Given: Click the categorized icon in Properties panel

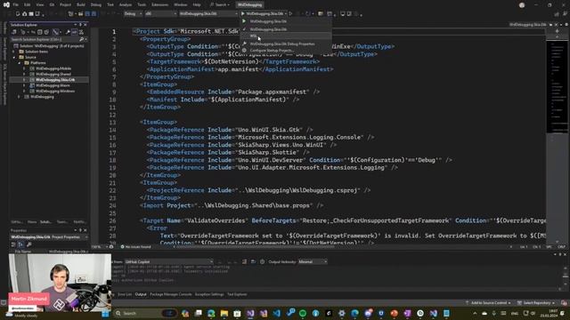Looking at the screenshot, I should click(14, 244).
